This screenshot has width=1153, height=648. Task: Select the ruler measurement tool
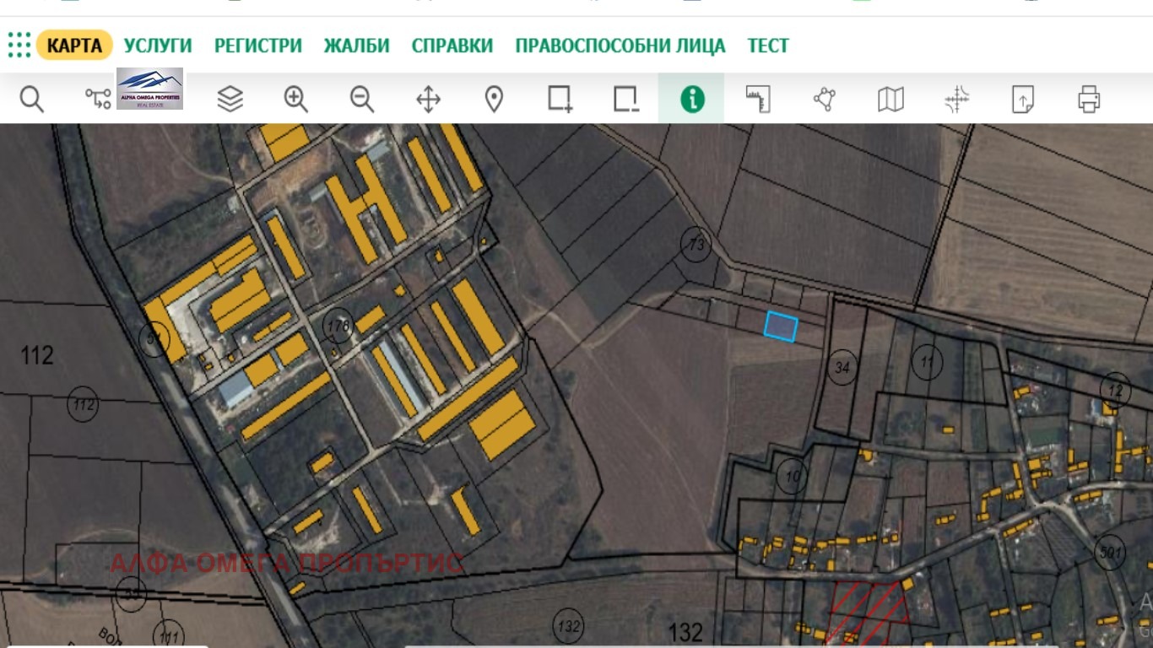tap(758, 100)
